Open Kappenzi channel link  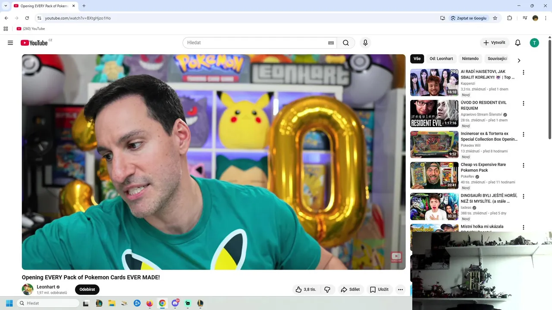coord(468,84)
